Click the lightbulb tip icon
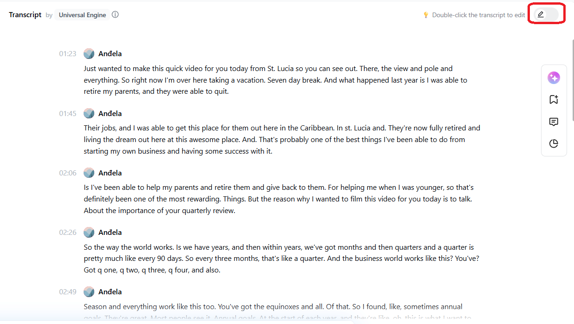 coord(426,15)
